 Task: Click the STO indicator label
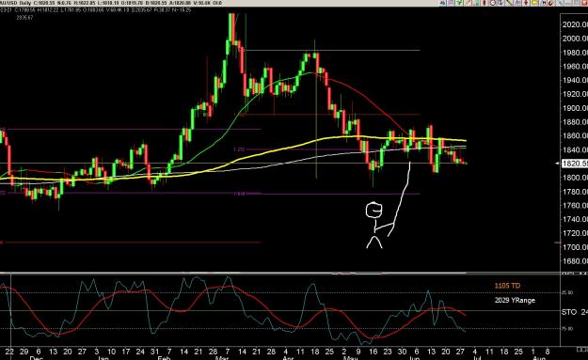pos(569,312)
